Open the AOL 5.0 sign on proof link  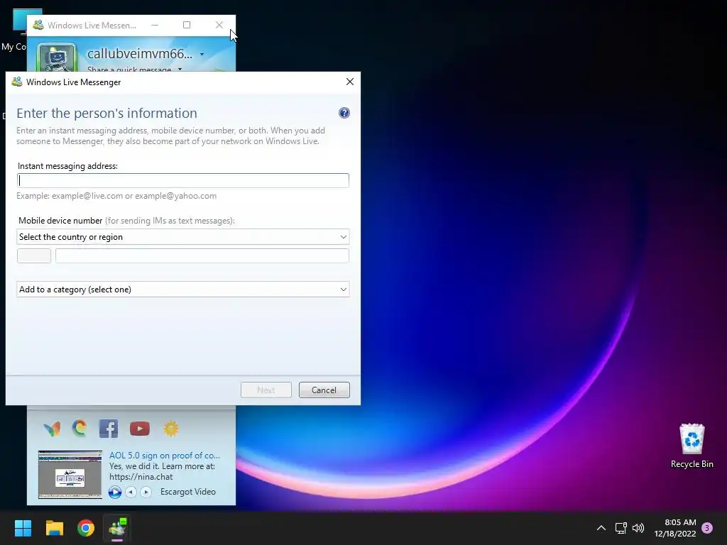pos(165,456)
